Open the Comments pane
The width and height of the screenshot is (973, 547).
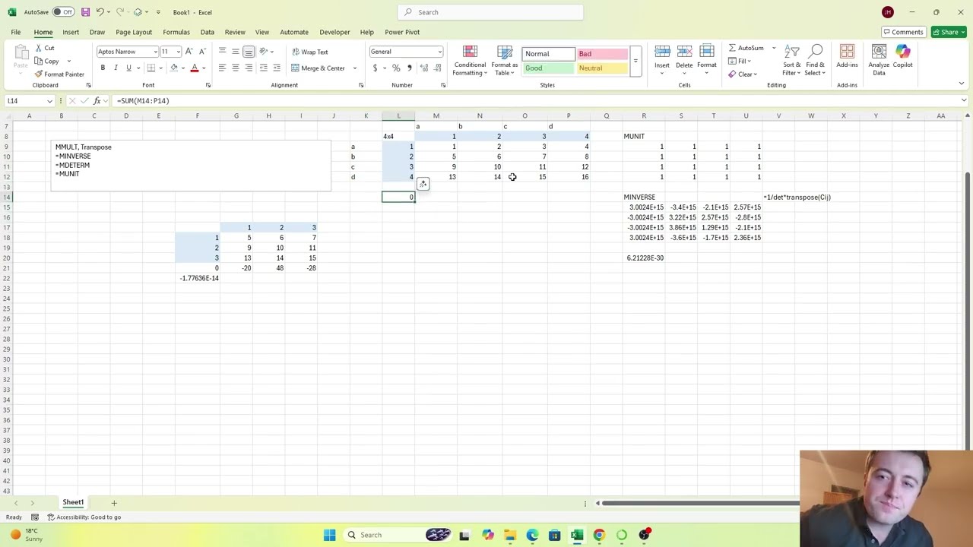[x=902, y=32]
